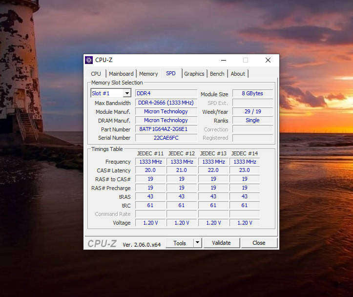The image size is (353, 297).
Task: Click the JEDEC #11 CAS# Latency value
Action: point(150,170)
